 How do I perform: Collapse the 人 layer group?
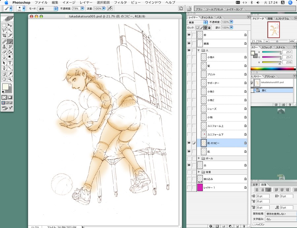[x=199, y=50]
